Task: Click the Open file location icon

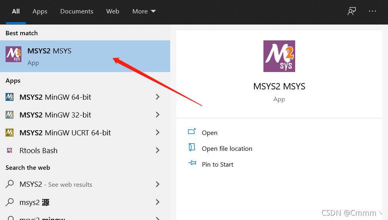Action: click(x=192, y=148)
